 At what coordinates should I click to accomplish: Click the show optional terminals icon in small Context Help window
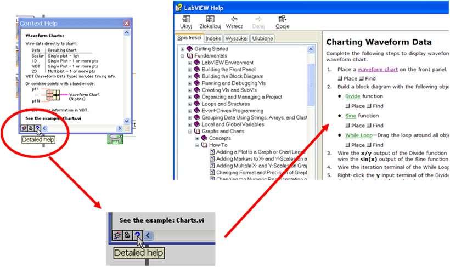coord(24,128)
